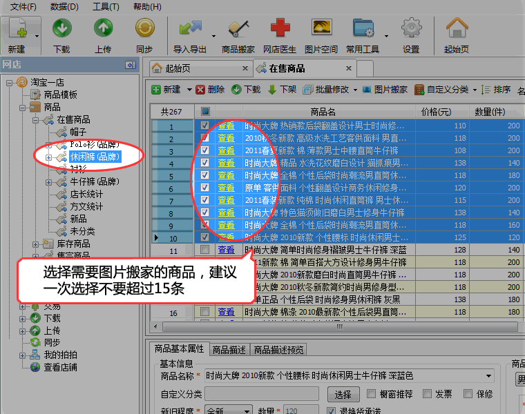Expand the 牛仔裤(品牌) tree node

pos(48,182)
